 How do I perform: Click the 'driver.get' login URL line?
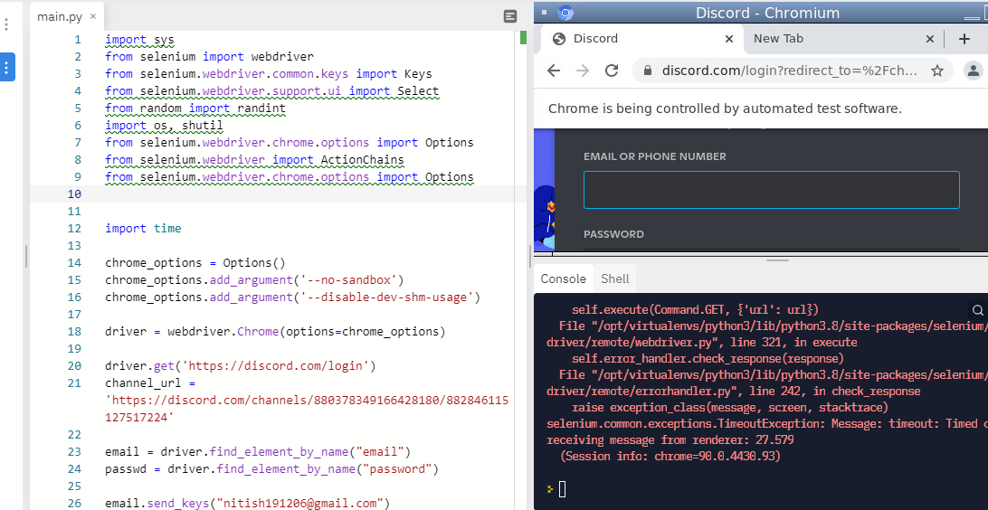[241, 366]
